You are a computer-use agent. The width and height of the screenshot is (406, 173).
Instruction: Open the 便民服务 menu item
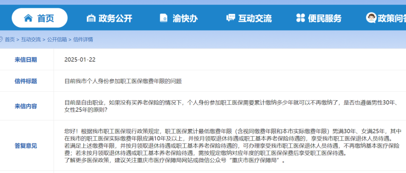point(319,18)
